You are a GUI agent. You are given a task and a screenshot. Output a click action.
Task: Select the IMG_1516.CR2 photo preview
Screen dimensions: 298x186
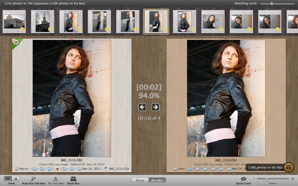pos(226,98)
